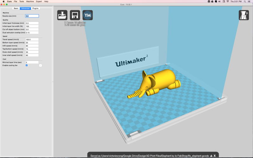Click the Travel speed input field
Viewport: 253px width, 158px height.
point(32,39)
